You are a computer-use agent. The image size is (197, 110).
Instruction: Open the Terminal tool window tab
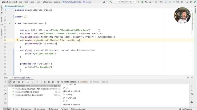tap(53, 109)
